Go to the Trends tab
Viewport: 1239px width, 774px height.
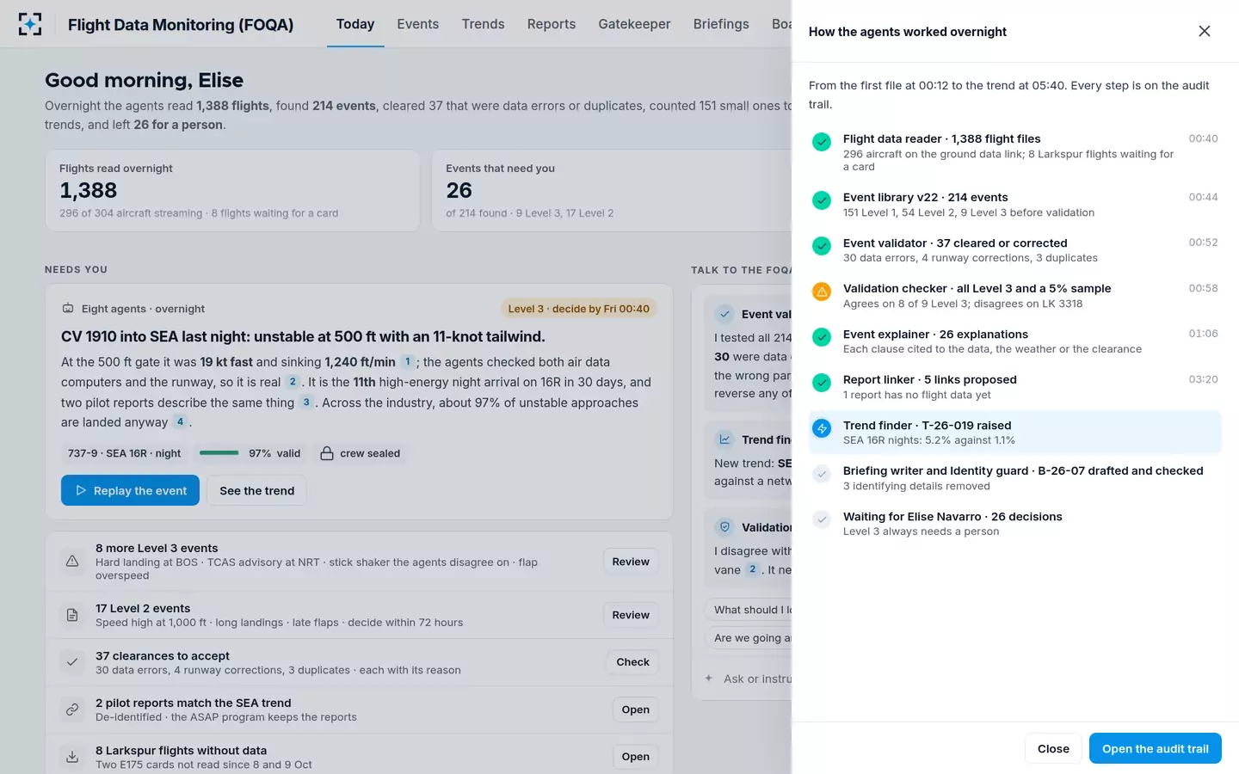[x=484, y=24]
